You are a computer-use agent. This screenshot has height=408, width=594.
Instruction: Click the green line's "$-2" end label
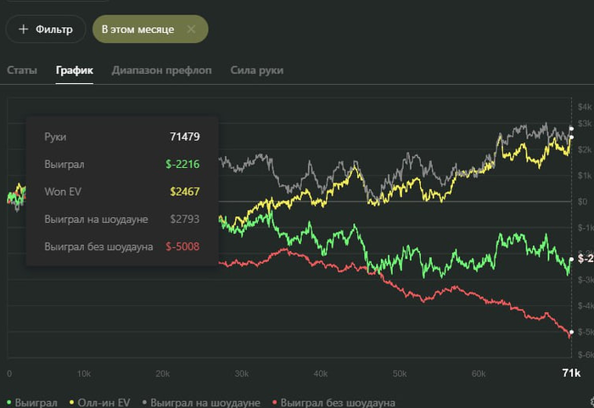pyautogui.click(x=585, y=258)
